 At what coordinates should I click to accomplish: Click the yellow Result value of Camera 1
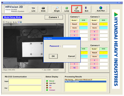click(83, 24)
